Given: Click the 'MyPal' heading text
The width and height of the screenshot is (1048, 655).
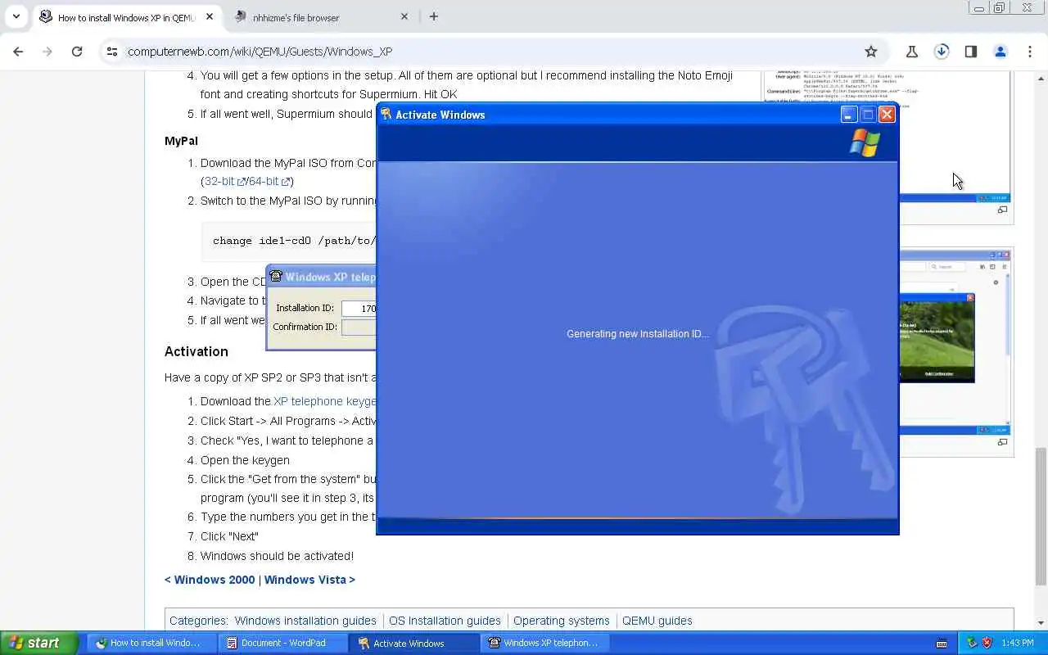Looking at the screenshot, I should 181,141.
